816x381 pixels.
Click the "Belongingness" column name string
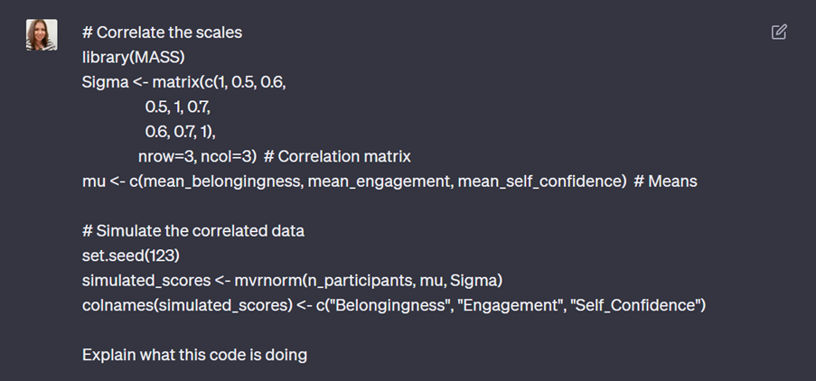(x=393, y=305)
